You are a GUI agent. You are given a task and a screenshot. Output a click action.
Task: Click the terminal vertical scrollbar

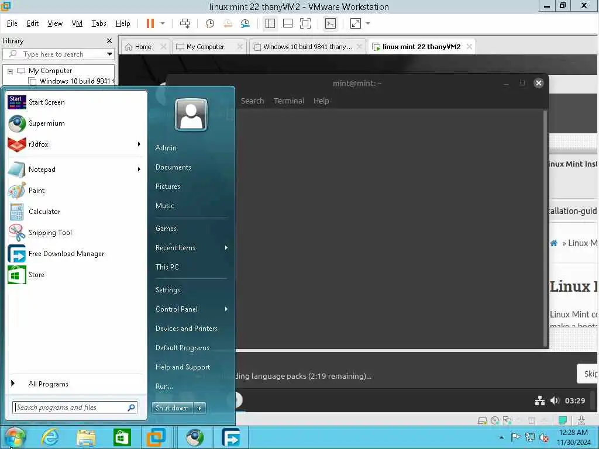coord(545,229)
